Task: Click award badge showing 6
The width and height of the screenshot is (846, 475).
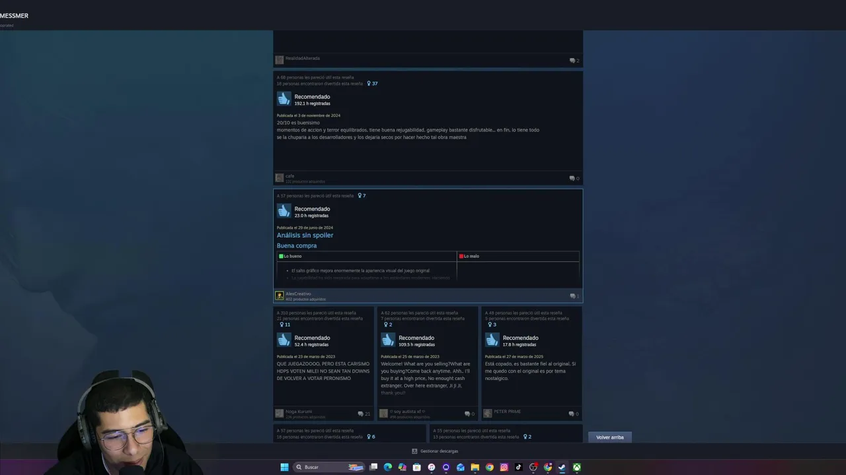Action: 371,437
